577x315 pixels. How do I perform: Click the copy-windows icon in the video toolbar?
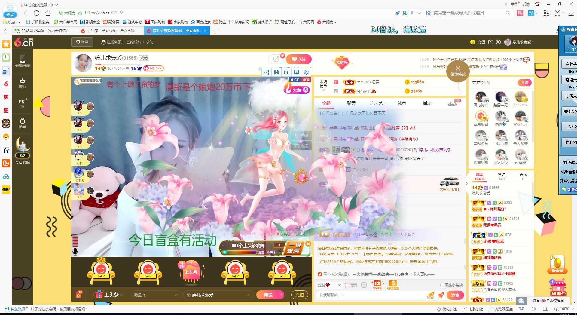click(x=286, y=72)
